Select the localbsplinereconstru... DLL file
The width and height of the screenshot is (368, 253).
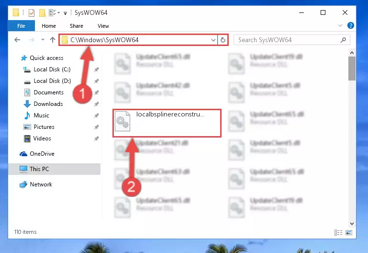click(167, 123)
